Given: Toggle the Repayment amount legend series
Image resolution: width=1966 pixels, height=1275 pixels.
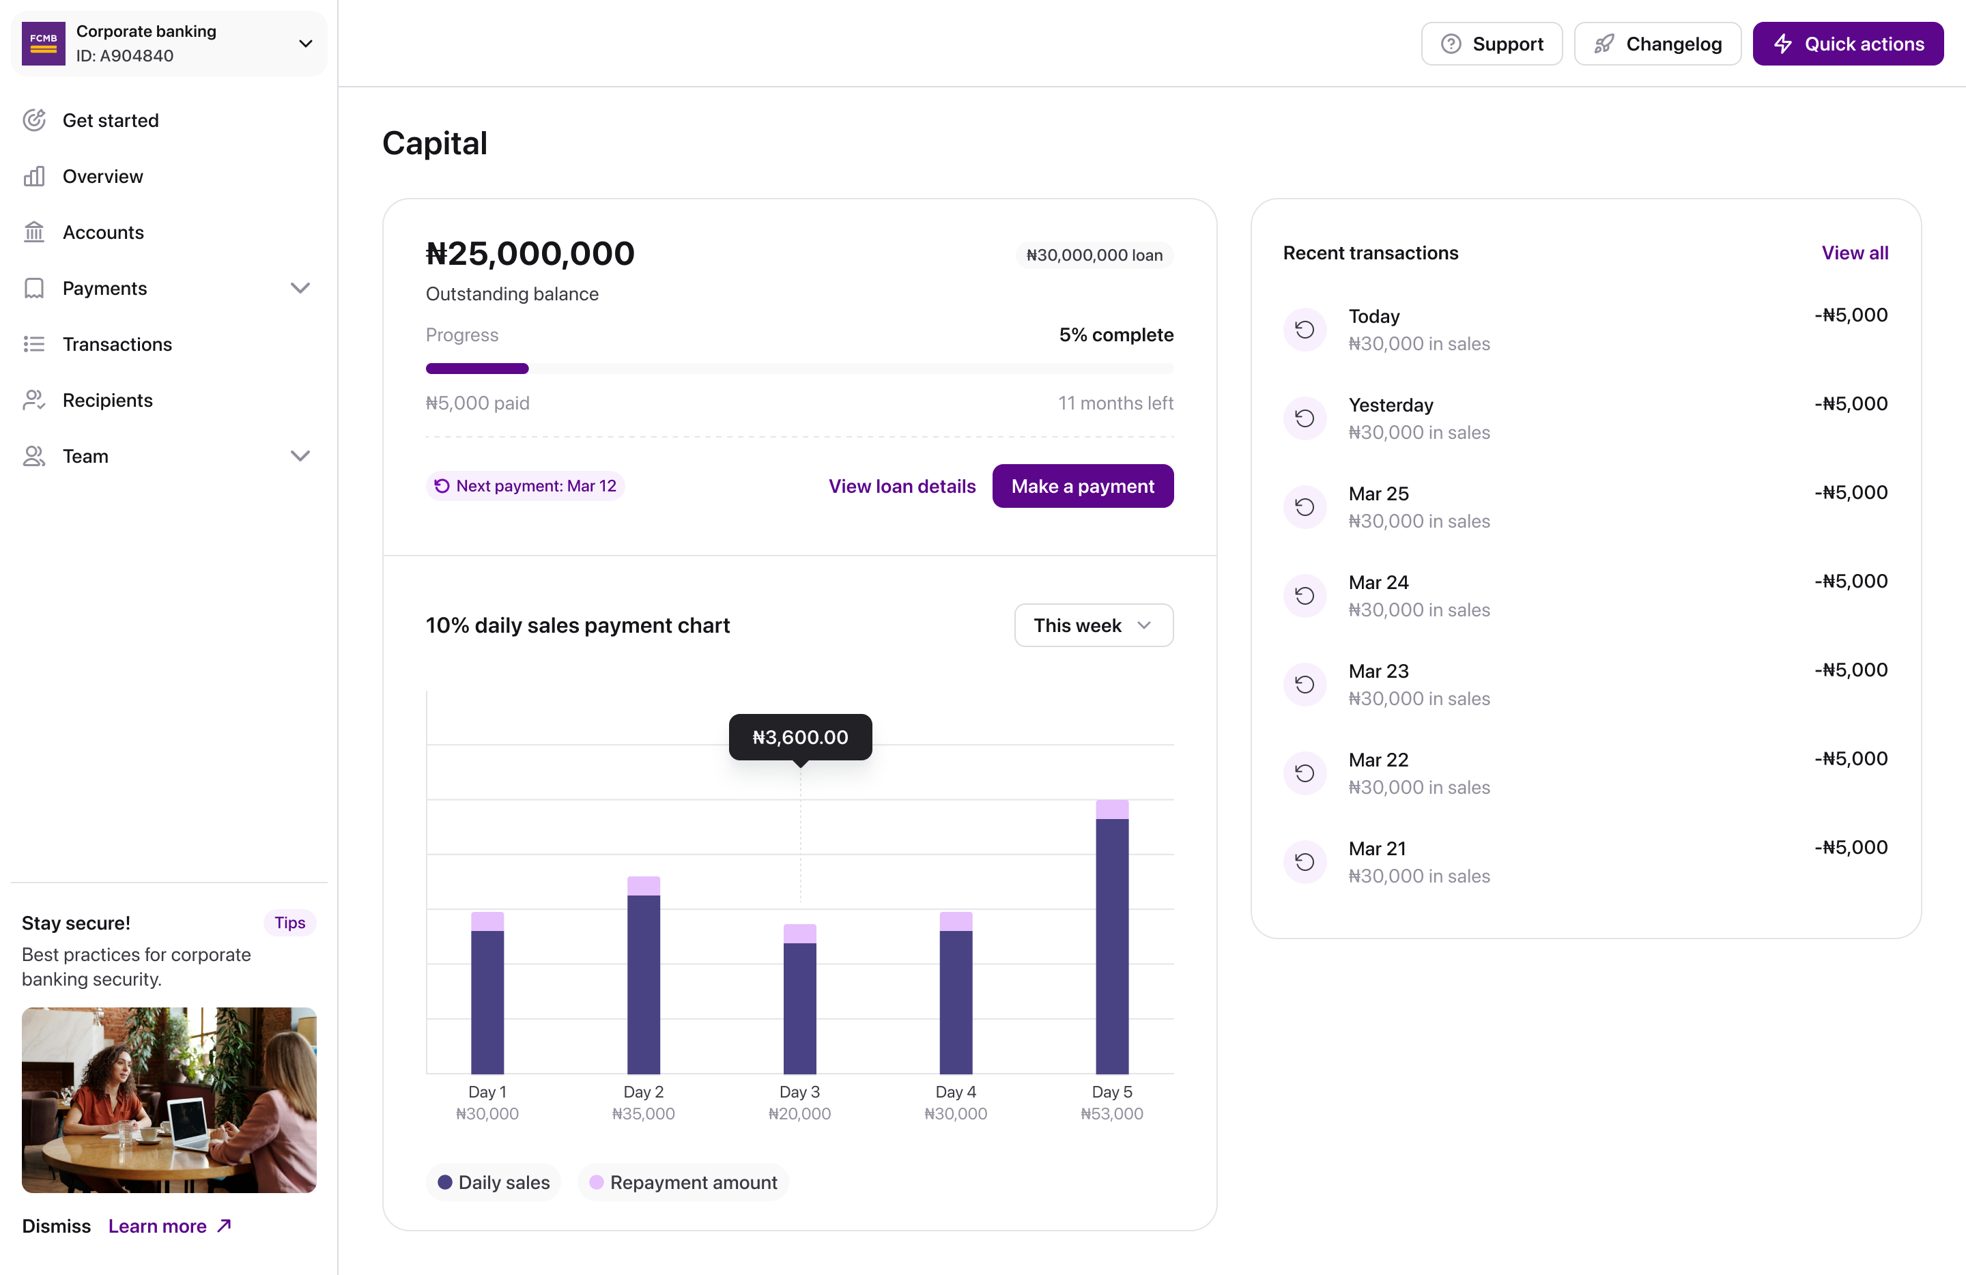Looking at the screenshot, I should pyautogui.click(x=683, y=1182).
